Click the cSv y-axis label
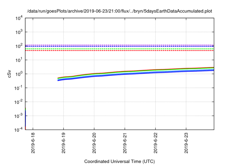This screenshot has height=165, width=236. [9, 74]
